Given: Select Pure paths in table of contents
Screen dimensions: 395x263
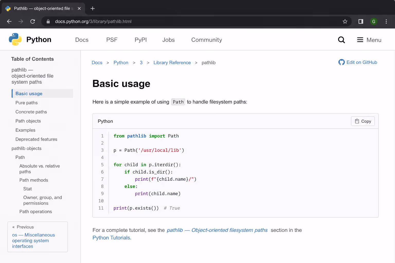Looking at the screenshot, I should 26,103.
